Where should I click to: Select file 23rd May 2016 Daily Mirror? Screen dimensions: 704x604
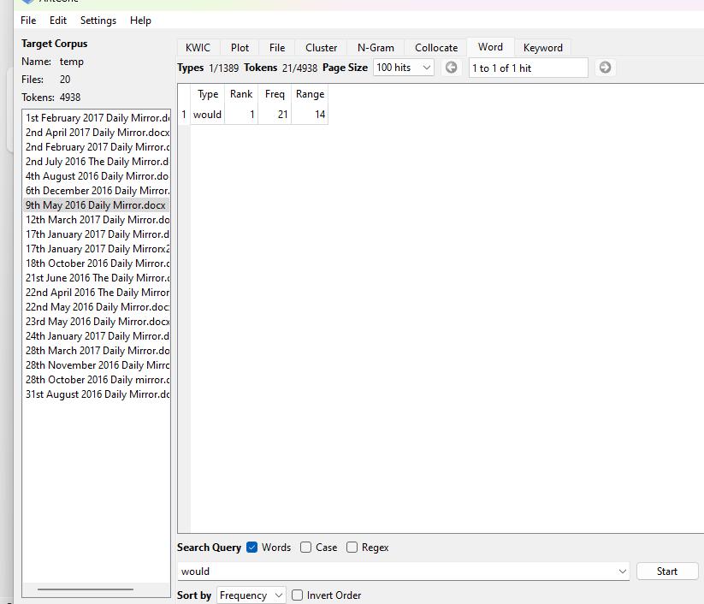click(x=96, y=322)
